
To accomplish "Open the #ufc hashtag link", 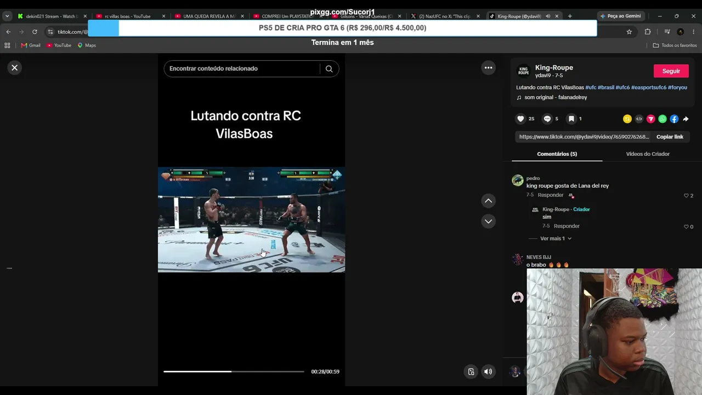I will pyautogui.click(x=591, y=87).
